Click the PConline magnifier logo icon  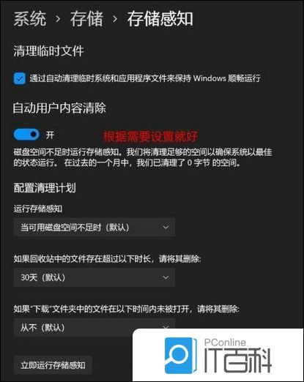pyautogui.click(x=180, y=356)
